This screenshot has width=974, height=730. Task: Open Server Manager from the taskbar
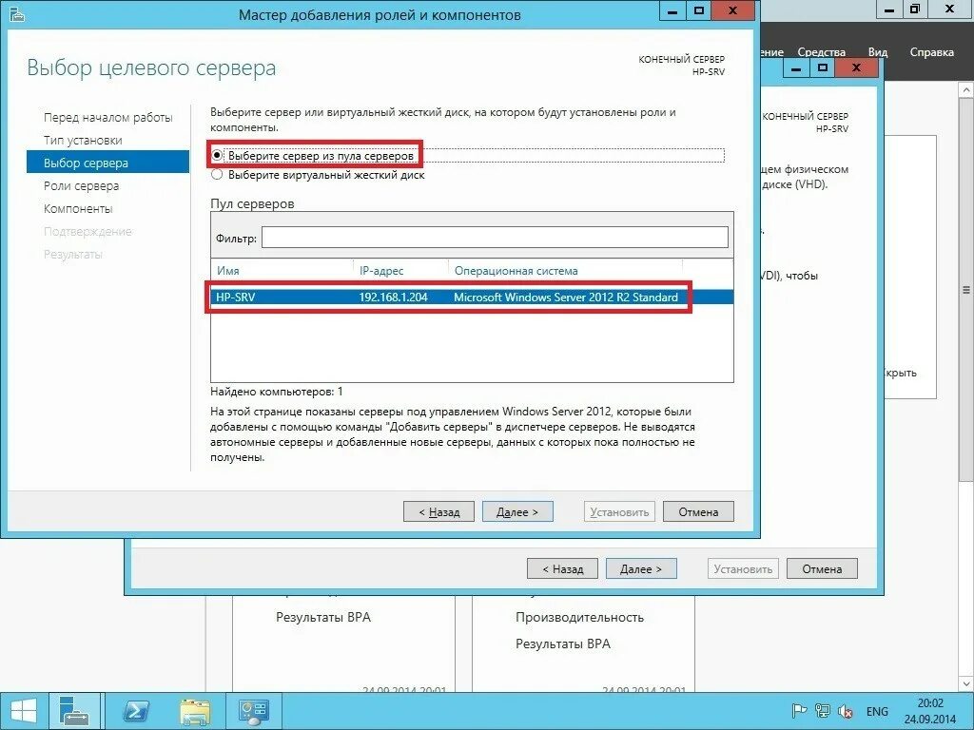coord(74,711)
